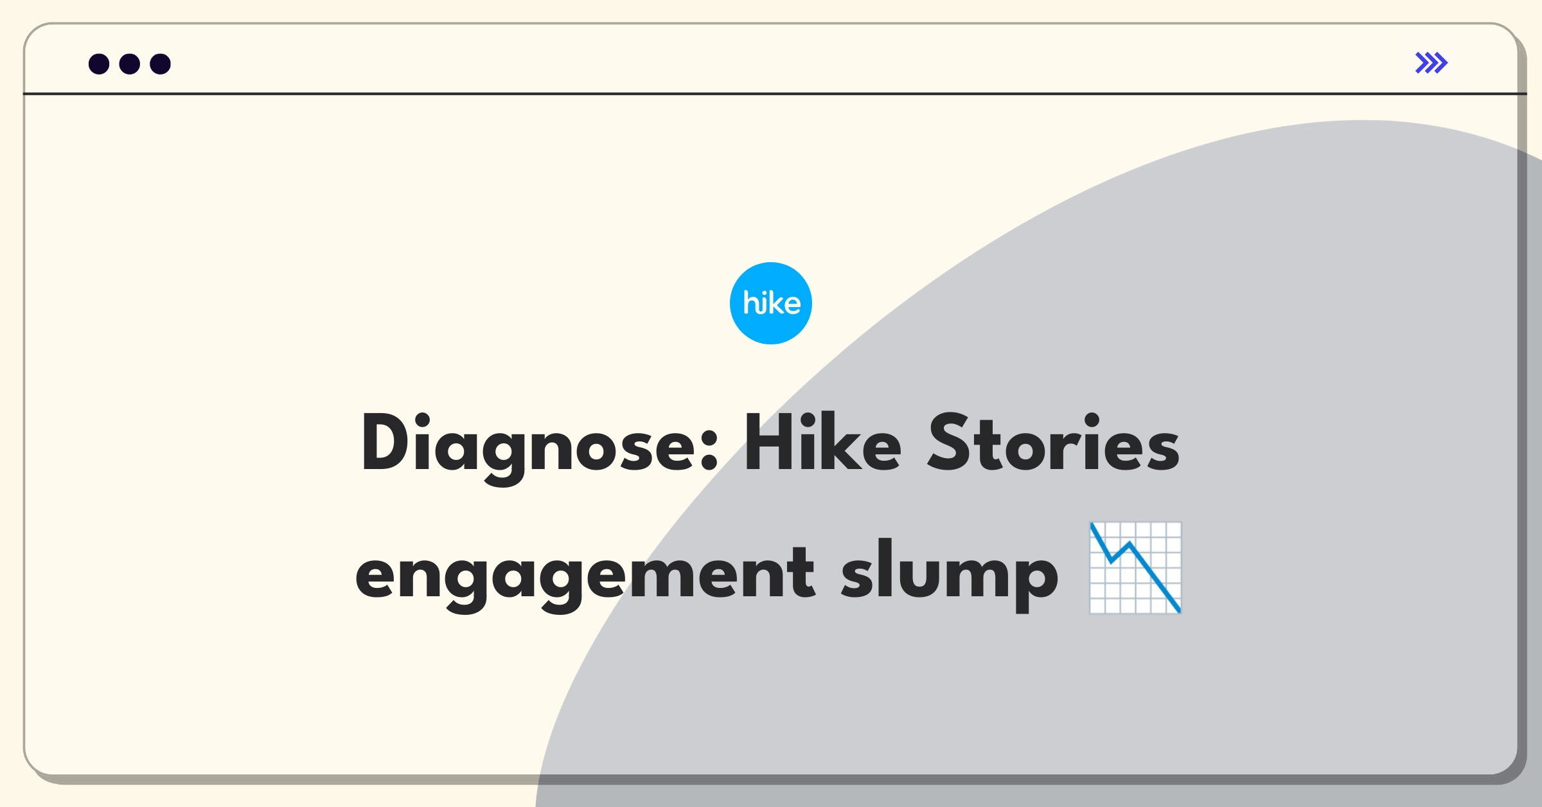The height and width of the screenshot is (807, 1542).
Task: Click the third dark window dot
Action: pos(161,64)
